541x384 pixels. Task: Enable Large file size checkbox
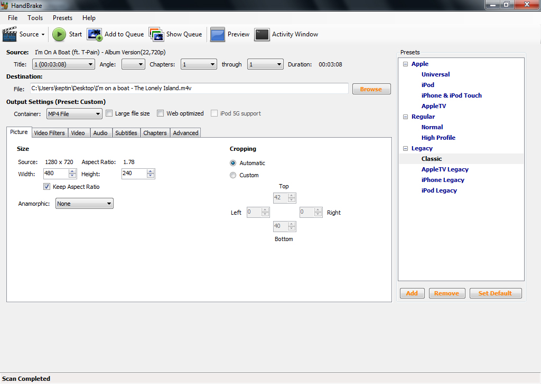coord(109,113)
